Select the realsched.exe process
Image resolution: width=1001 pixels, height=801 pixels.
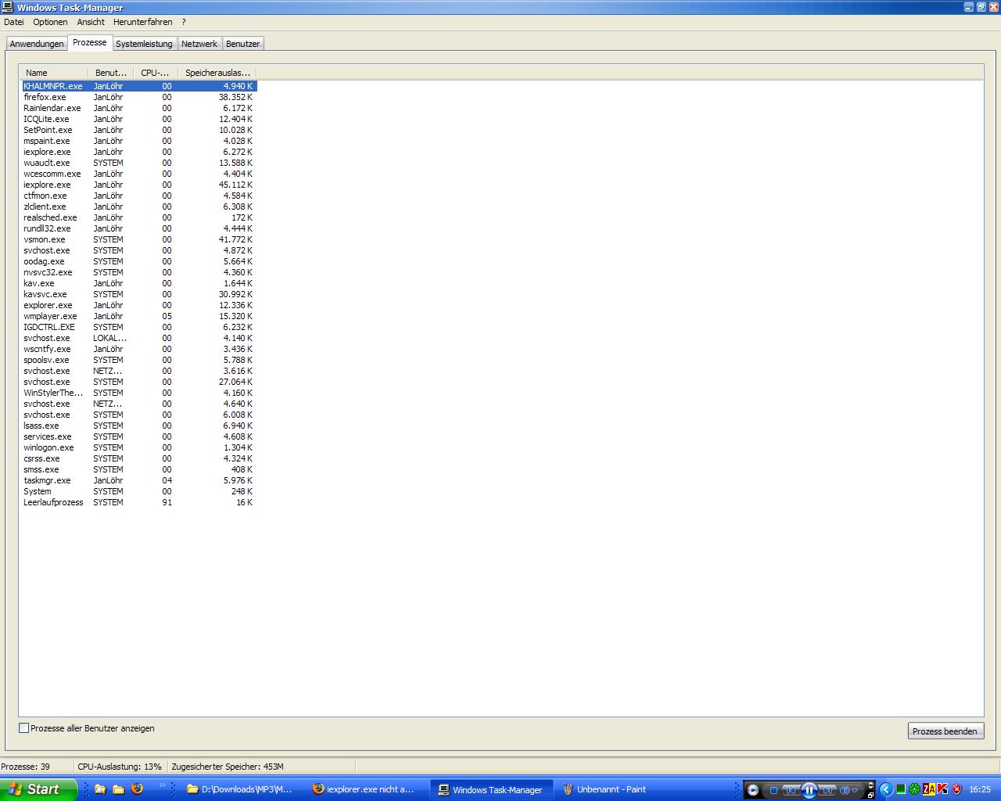139,217
